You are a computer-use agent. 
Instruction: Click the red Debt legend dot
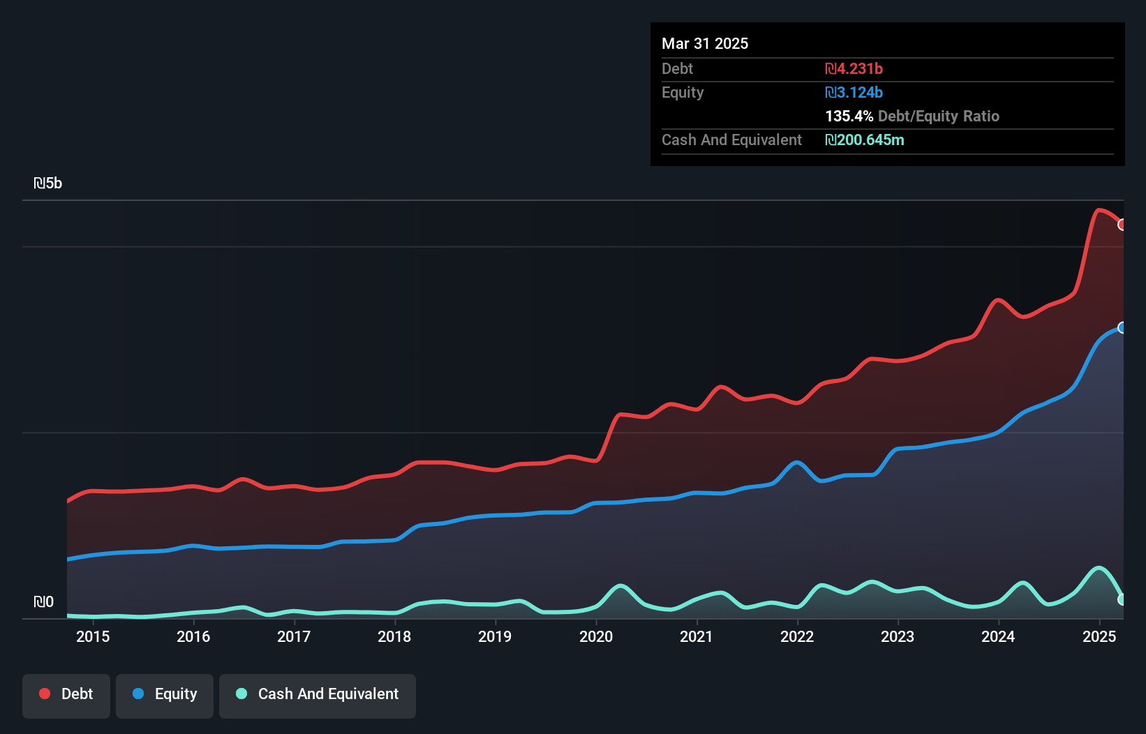coord(45,694)
